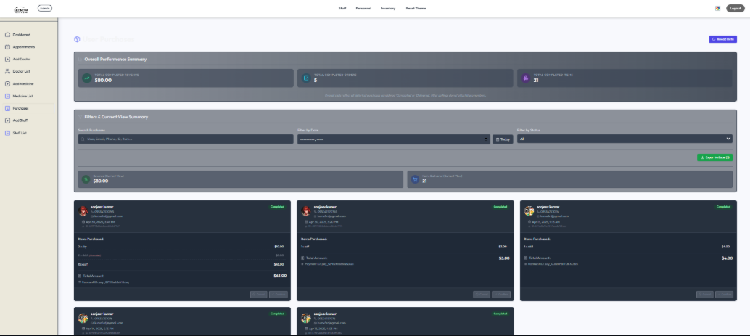Click the avatar on the $4.00 order card
The height and width of the screenshot is (336, 750).
point(529,211)
